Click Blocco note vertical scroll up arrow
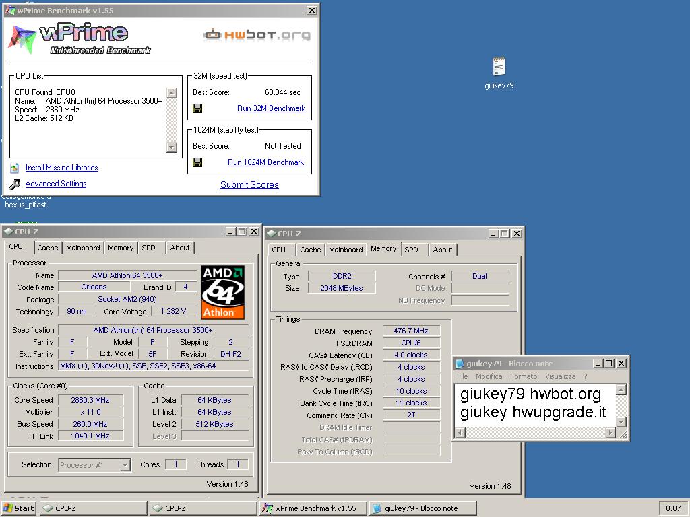690x517 pixels. point(621,390)
